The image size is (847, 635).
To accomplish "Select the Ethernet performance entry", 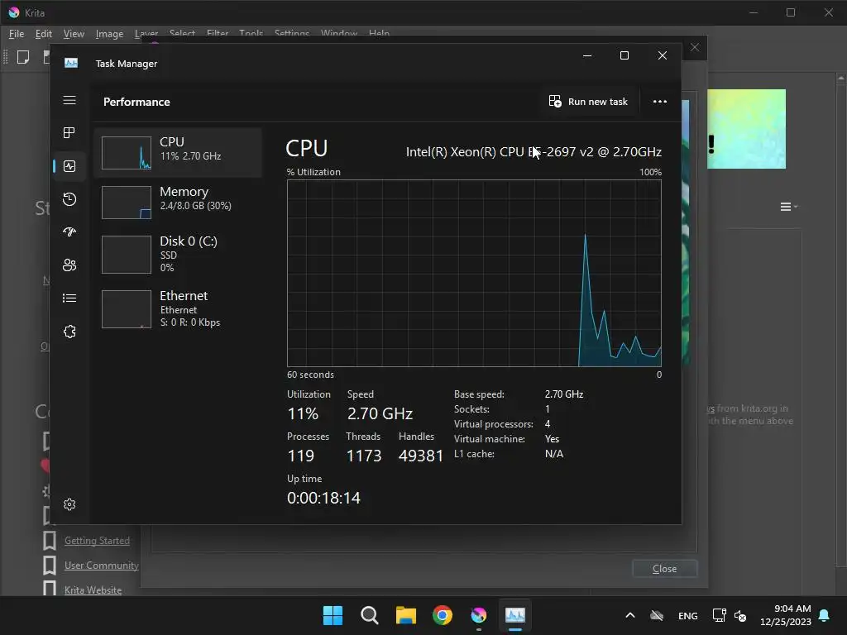I will coord(179,309).
